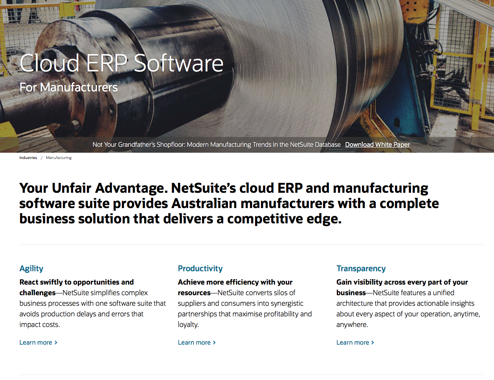494x380 pixels.
Task: Click the chevron arrow after Transparency's Learn more
Action: (x=373, y=342)
